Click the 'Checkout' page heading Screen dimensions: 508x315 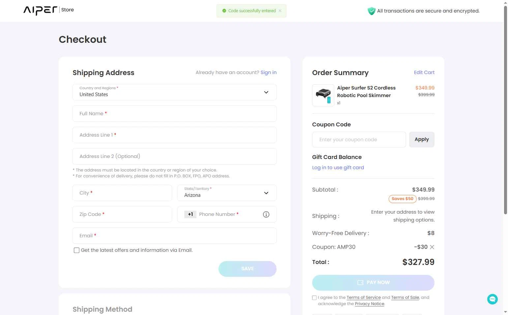point(82,39)
